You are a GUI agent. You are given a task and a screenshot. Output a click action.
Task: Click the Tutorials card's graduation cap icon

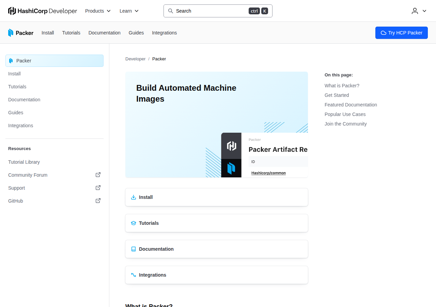click(134, 223)
